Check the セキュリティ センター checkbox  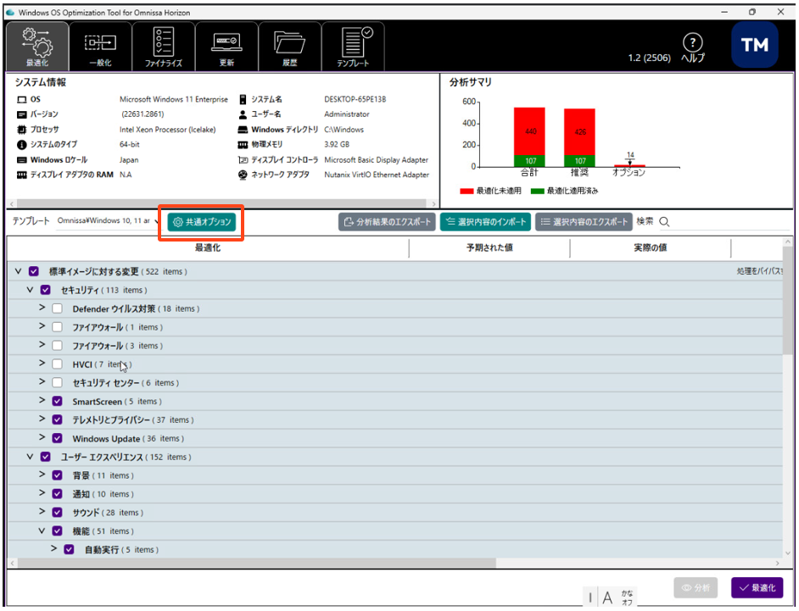[x=57, y=382]
